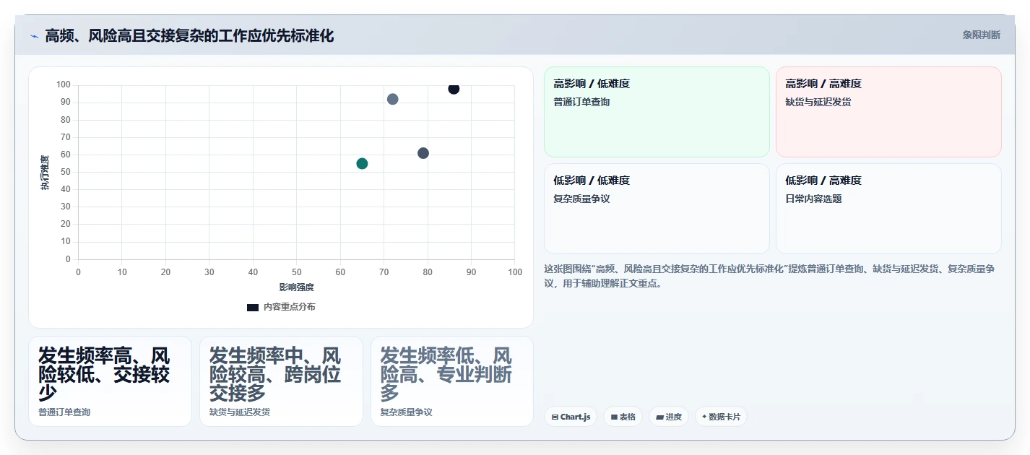1030x455 pixels.
Task: Select the 高影响 / 高难度 quadrant card
Action: coord(888,112)
